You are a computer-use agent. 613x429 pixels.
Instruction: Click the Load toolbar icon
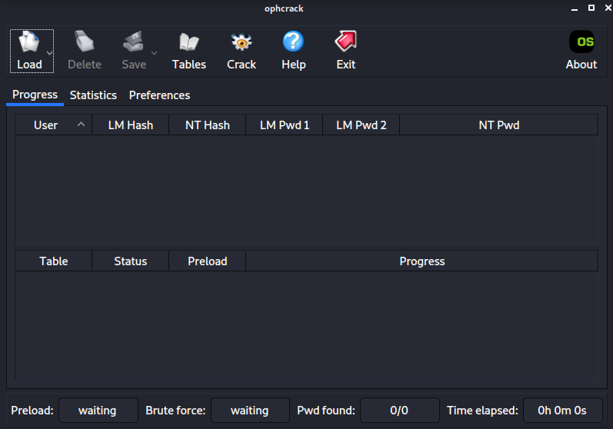pyautogui.click(x=28, y=42)
